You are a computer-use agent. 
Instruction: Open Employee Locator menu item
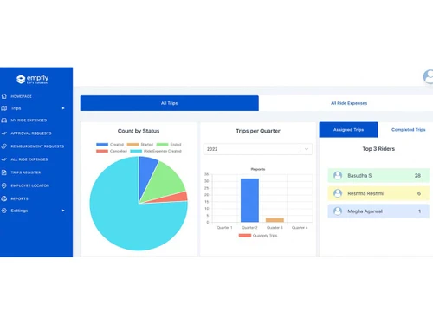click(29, 185)
